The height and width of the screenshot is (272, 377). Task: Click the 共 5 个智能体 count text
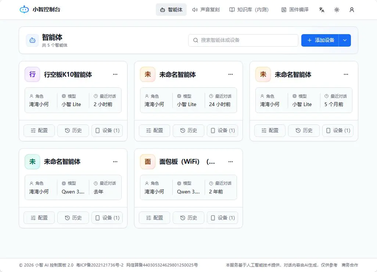pyautogui.click(x=55, y=45)
